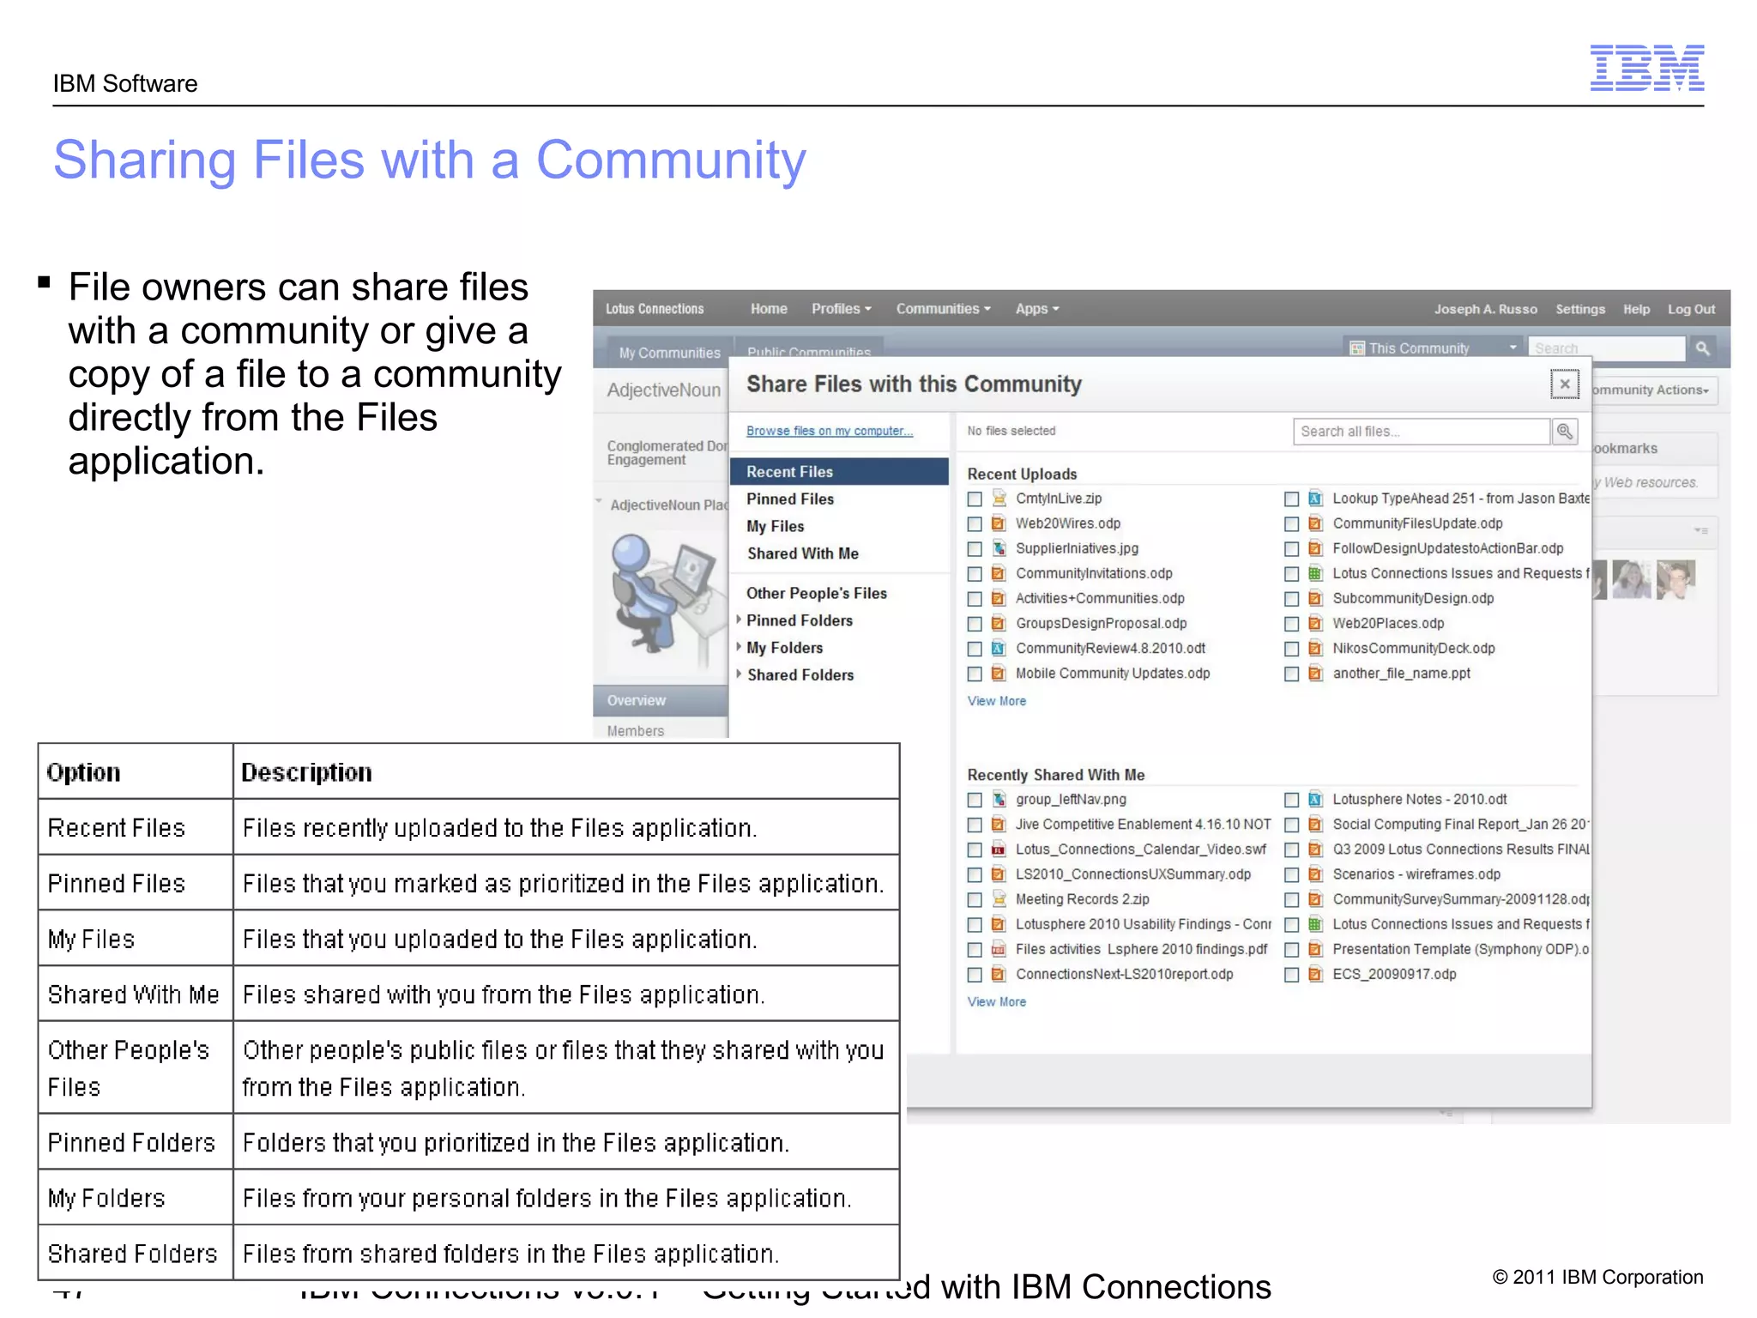Close the Share Files with this Community dialog
The width and height of the screenshot is (1757, 1318).
point(1565,384)
